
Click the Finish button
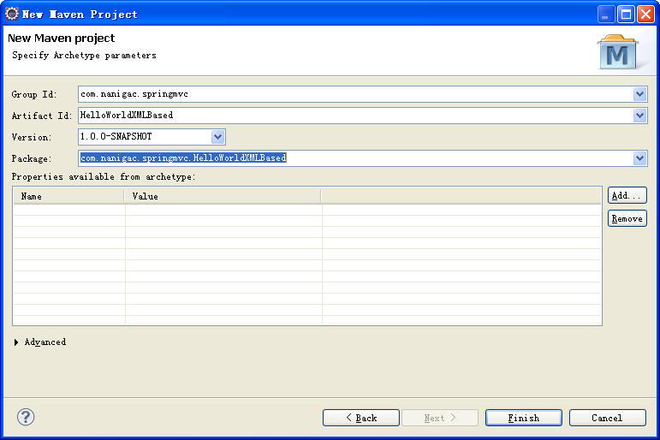point(524,418)
